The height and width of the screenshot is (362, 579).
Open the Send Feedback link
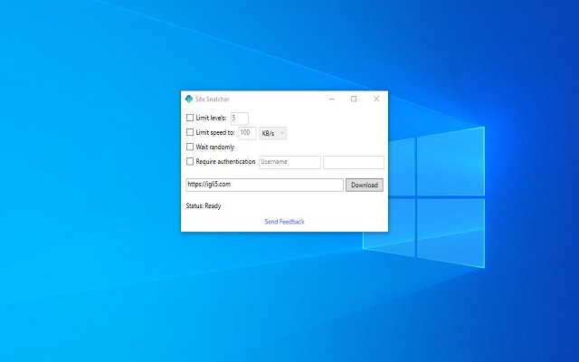click(284, 222)
